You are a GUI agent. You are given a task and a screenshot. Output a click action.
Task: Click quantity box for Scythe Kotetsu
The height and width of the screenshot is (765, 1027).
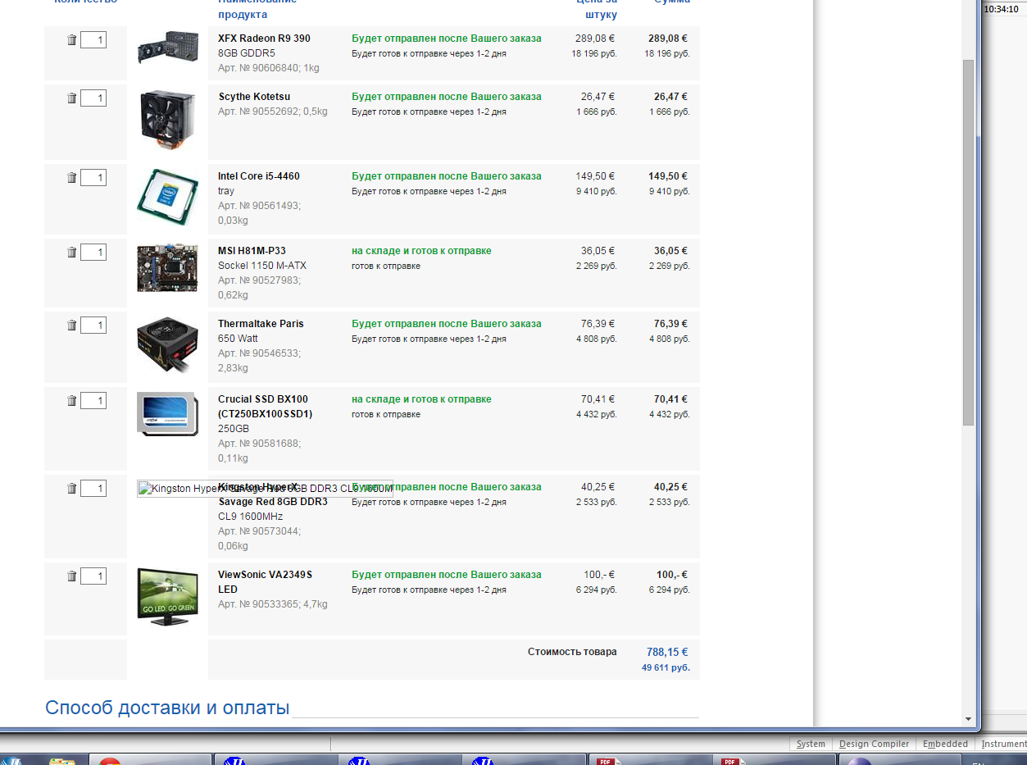click(x=93, y=98)
